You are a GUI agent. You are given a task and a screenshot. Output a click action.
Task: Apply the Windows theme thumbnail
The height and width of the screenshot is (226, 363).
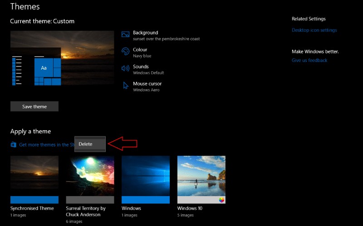(x=146, y=176)
